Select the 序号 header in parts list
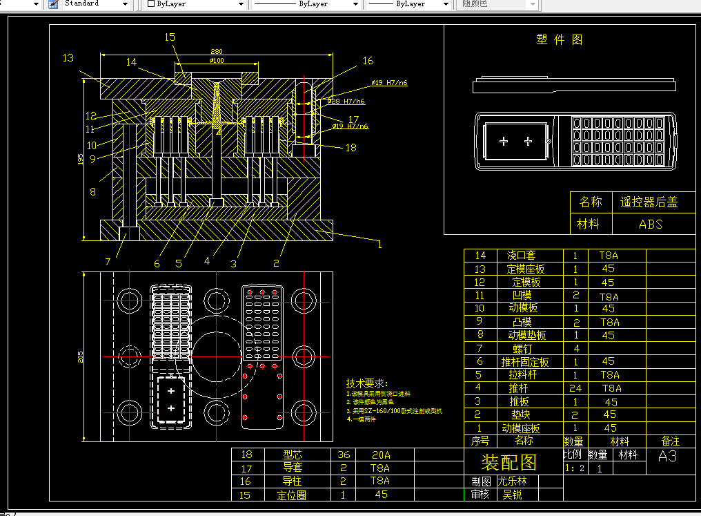 click(480, 441)
